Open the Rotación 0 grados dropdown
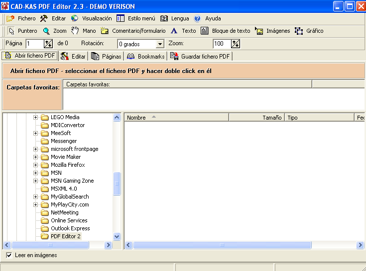The image size is (366, 271). (160, 44)
